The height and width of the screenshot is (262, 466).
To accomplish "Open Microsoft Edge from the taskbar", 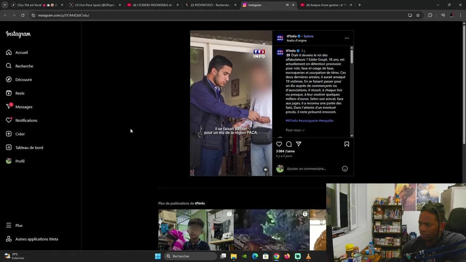I will [x=255, y=256].
